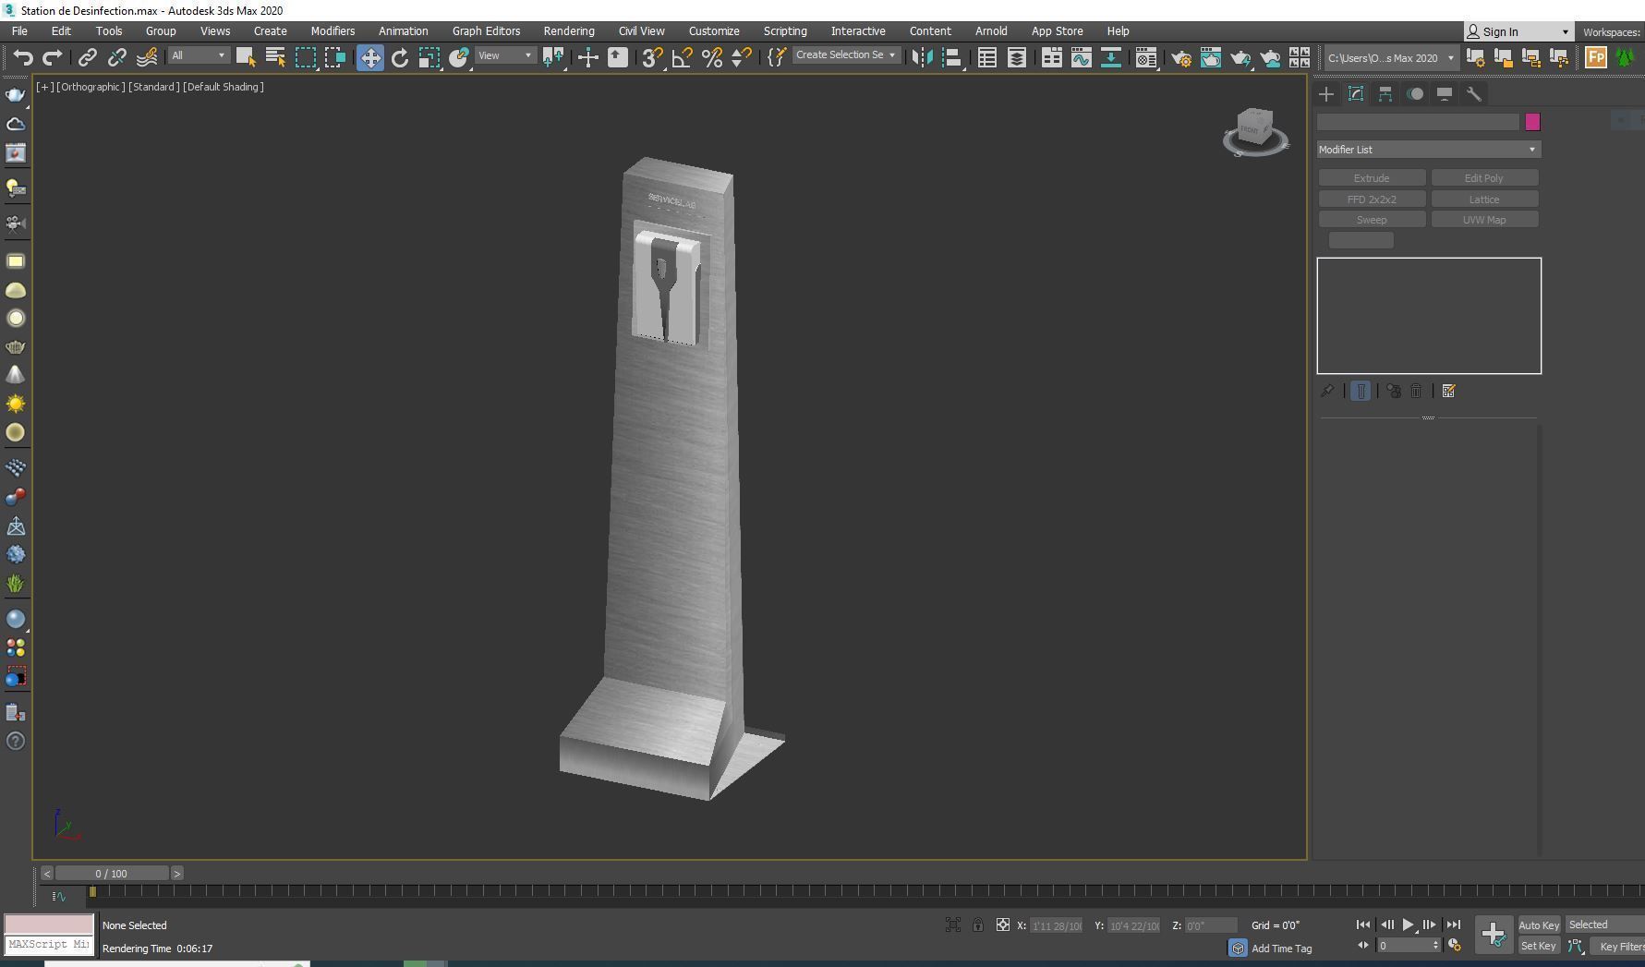The width and height of the screenshot is (1645, 967).
Task: Toggle Selection Lock padlock
Action: pyautogui.click(x=977, y=925)
